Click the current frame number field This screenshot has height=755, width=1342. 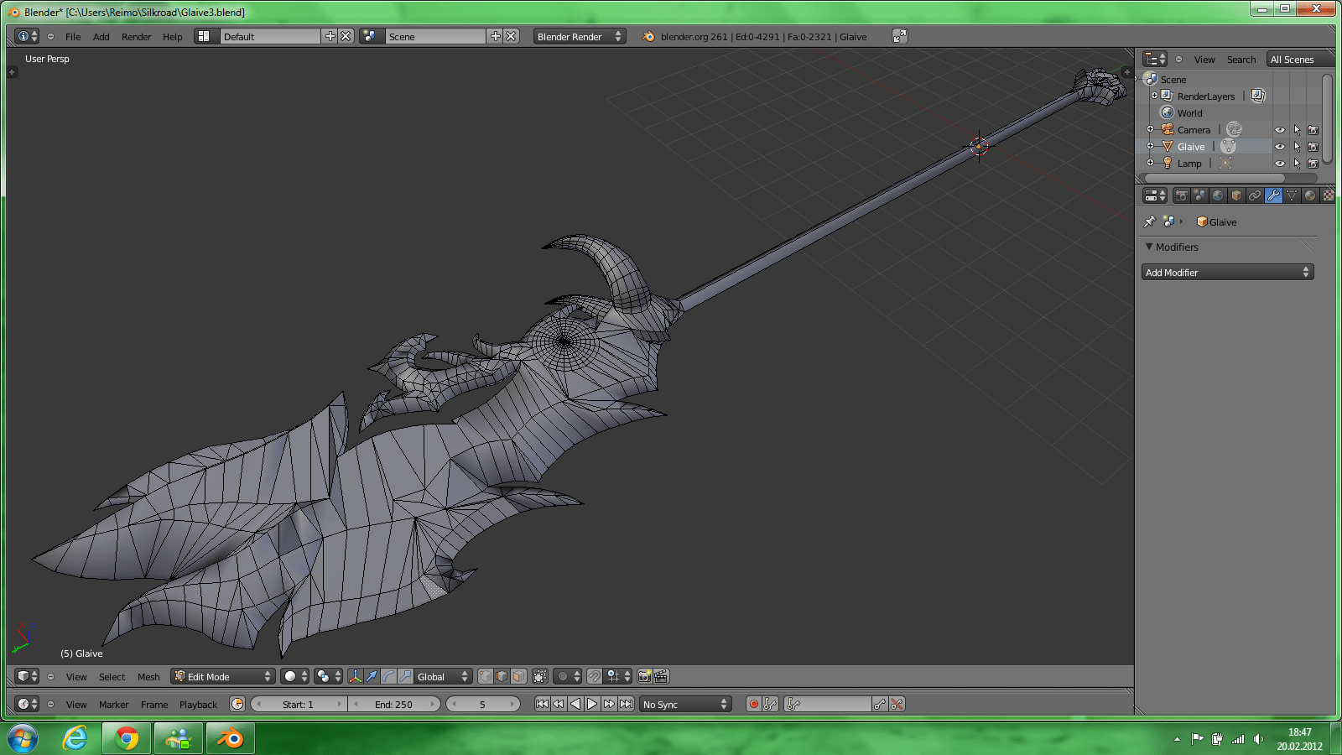[x=482, y=704]
